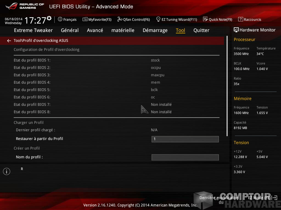Click the info icon in the help area

7,171
